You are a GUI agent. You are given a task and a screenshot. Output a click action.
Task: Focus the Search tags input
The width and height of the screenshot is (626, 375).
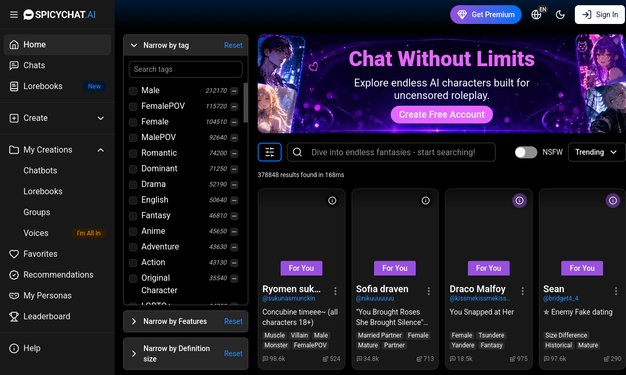[186, 69]
